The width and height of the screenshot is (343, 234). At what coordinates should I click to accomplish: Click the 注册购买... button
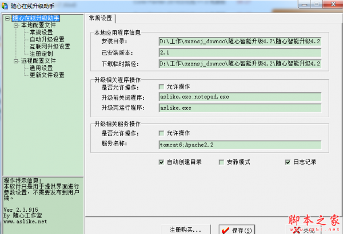(186, 229)
